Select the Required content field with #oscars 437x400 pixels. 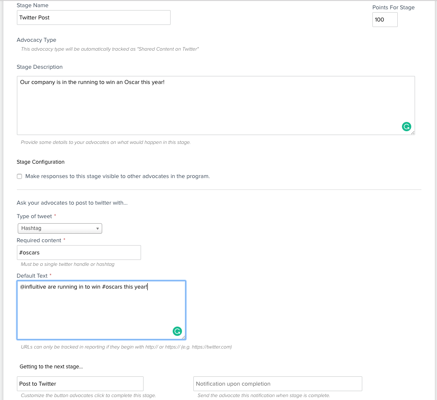pos(79,253)
